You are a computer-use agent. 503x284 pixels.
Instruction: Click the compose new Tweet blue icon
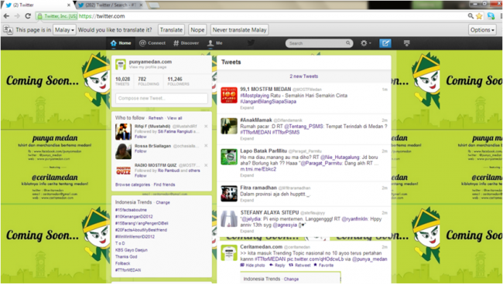tap(385, 43)
